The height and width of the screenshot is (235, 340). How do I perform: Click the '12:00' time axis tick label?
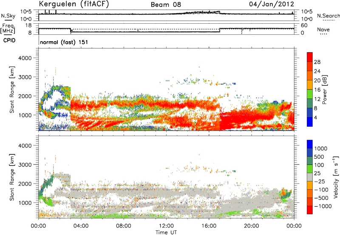(x=166, y=226)
